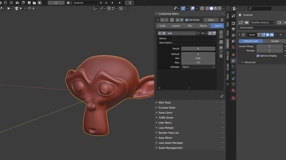Switch to rendered viewport shading
This screenshot has width=286, height=160.
coord(219,8)
